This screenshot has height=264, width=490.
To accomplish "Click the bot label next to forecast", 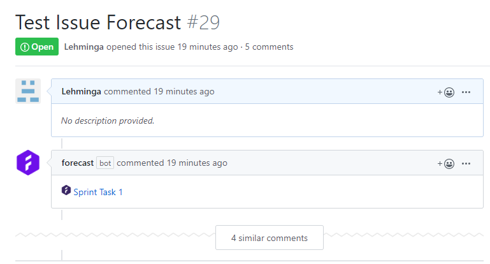I will (x=105, y=163).
